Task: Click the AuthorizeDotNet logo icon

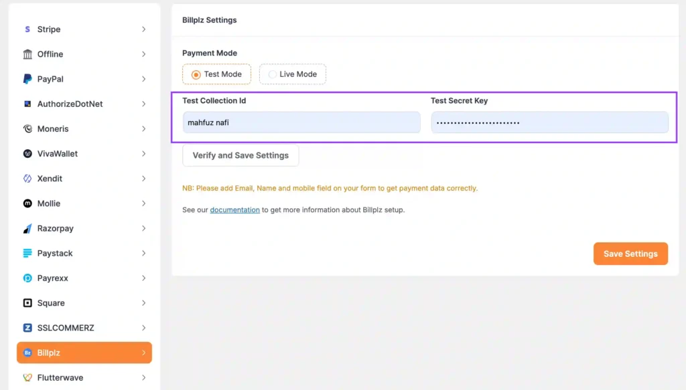Action: coord(27,104)
